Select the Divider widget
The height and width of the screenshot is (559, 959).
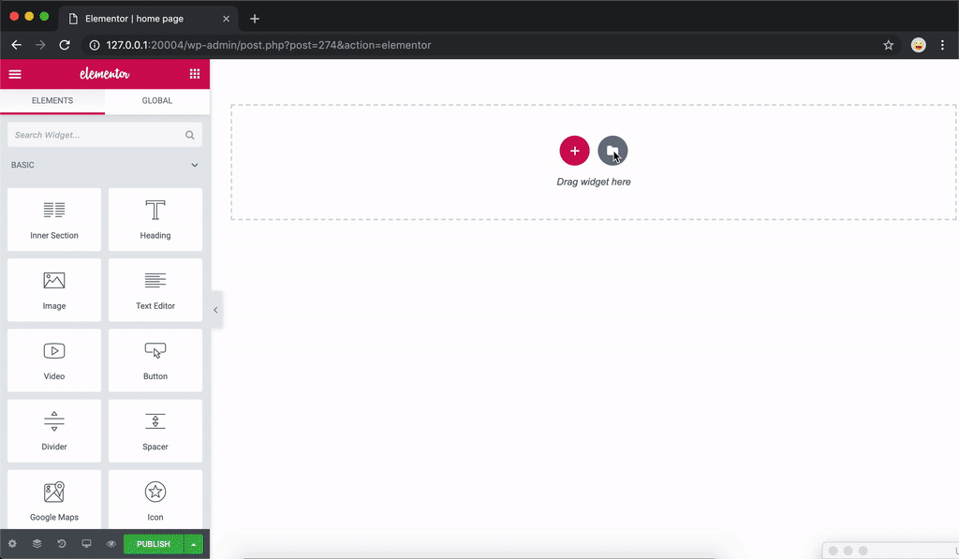click(54, 431)
